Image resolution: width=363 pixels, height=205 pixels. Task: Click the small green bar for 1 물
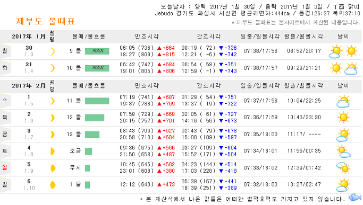(87, 185)
